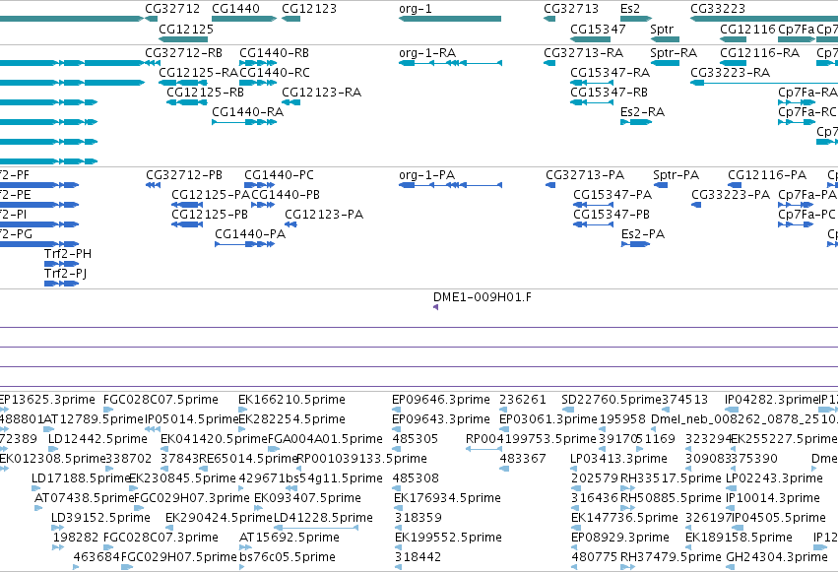The height and width of the screenshot is (572, 838).
Task: Click transcript CG12116-RA label
Action: point(759,53)
